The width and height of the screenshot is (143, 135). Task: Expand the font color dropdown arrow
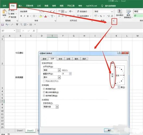coord(48,16)
